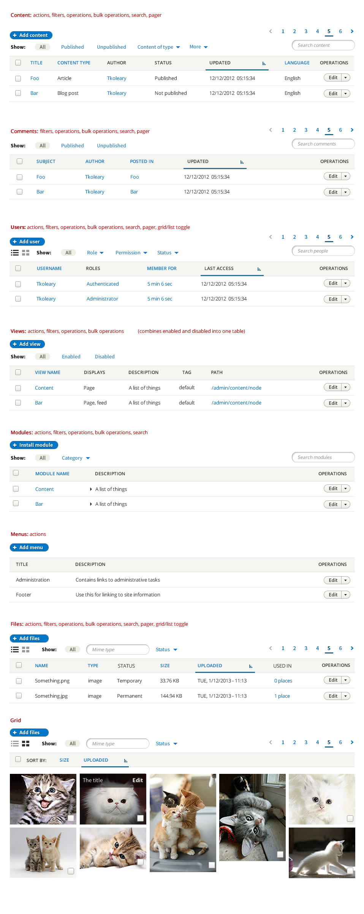Toggle select-all checkbox beside SORT BY
Viewport: 364px width, 914px height.
pyautogui.click(x=18, y=759)
